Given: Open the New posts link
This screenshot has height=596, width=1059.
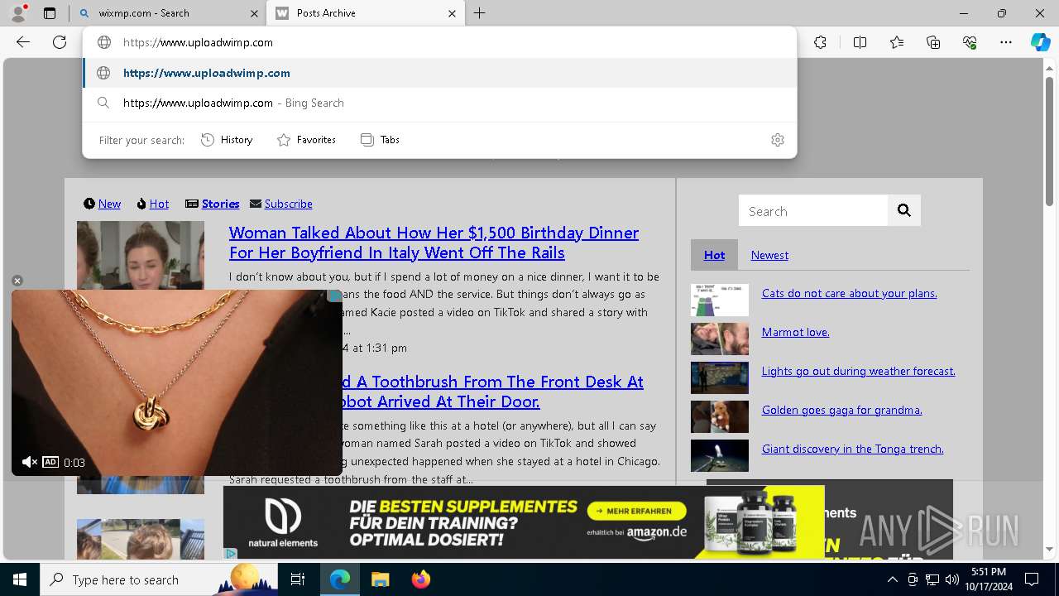Looking at the screenshot, I should click(x=109, y=204).
